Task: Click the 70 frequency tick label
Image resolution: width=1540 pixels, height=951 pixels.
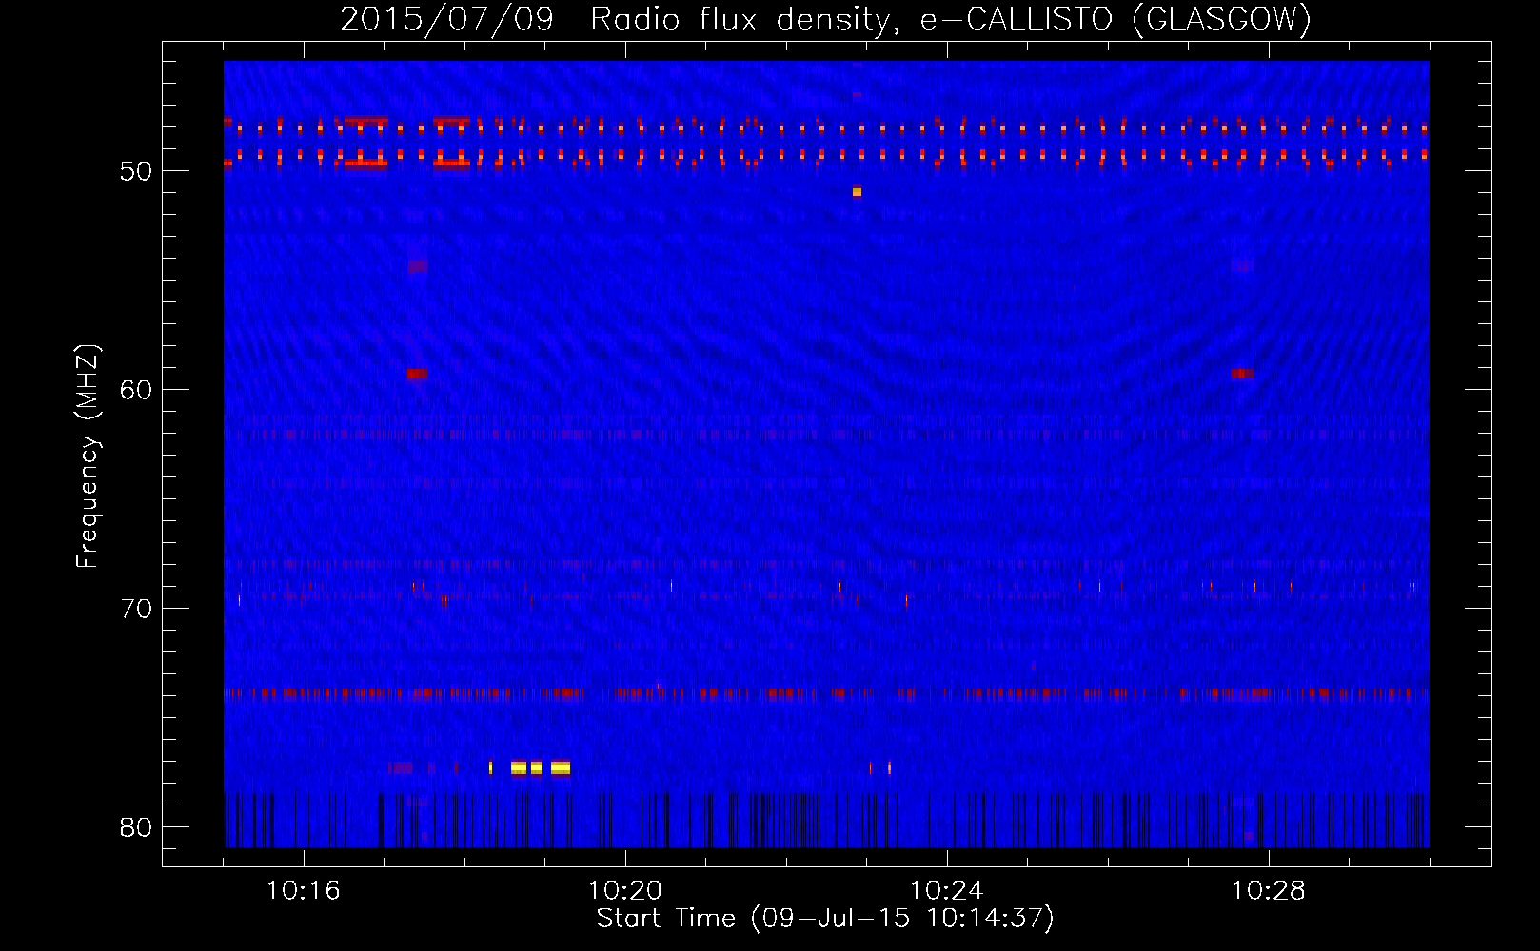Action: [x=136, y=609]
